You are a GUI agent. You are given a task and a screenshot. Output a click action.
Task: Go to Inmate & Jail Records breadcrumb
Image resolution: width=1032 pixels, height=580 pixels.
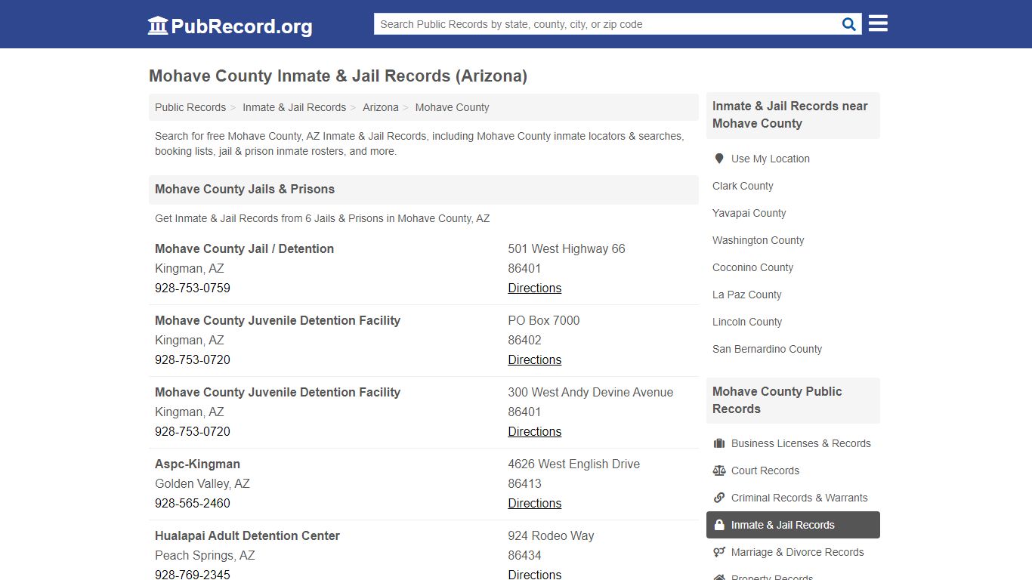pos(294,107)
